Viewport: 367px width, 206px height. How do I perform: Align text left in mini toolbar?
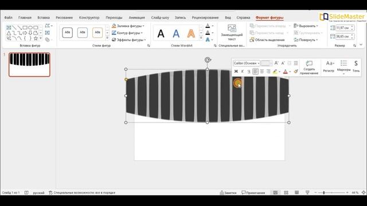click(255, 71)
